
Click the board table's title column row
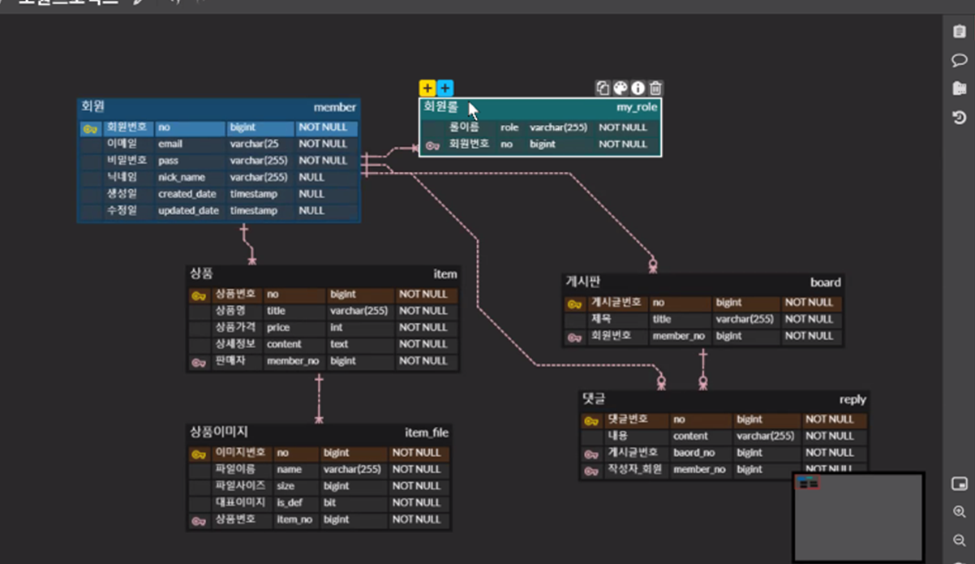[x=703, y=319]
